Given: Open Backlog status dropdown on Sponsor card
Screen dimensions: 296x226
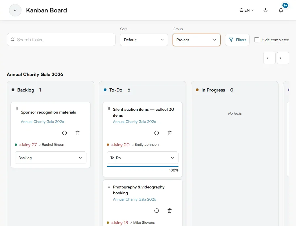Looking at the screenshot, I should [x=51, y=158].
